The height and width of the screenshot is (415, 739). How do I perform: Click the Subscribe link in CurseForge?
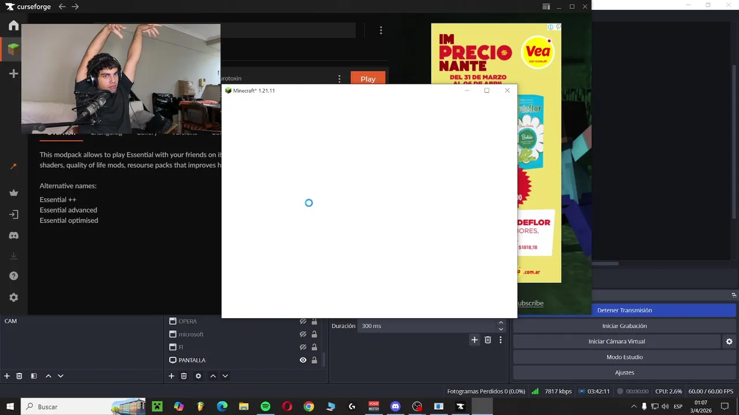[x=531, y=303]
